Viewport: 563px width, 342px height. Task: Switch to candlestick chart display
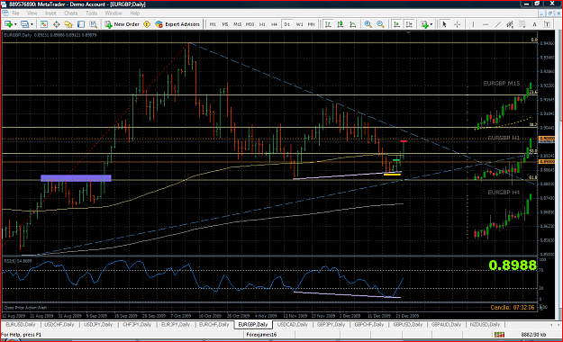[341, 24]
